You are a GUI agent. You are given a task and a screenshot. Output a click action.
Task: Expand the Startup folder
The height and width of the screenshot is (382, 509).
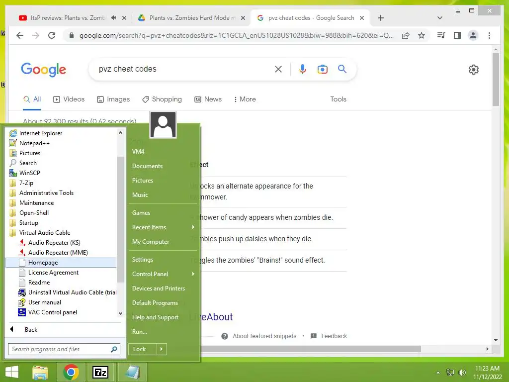click(x=61, y=223)
